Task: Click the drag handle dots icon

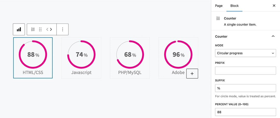Action: (x=40, y=30)
